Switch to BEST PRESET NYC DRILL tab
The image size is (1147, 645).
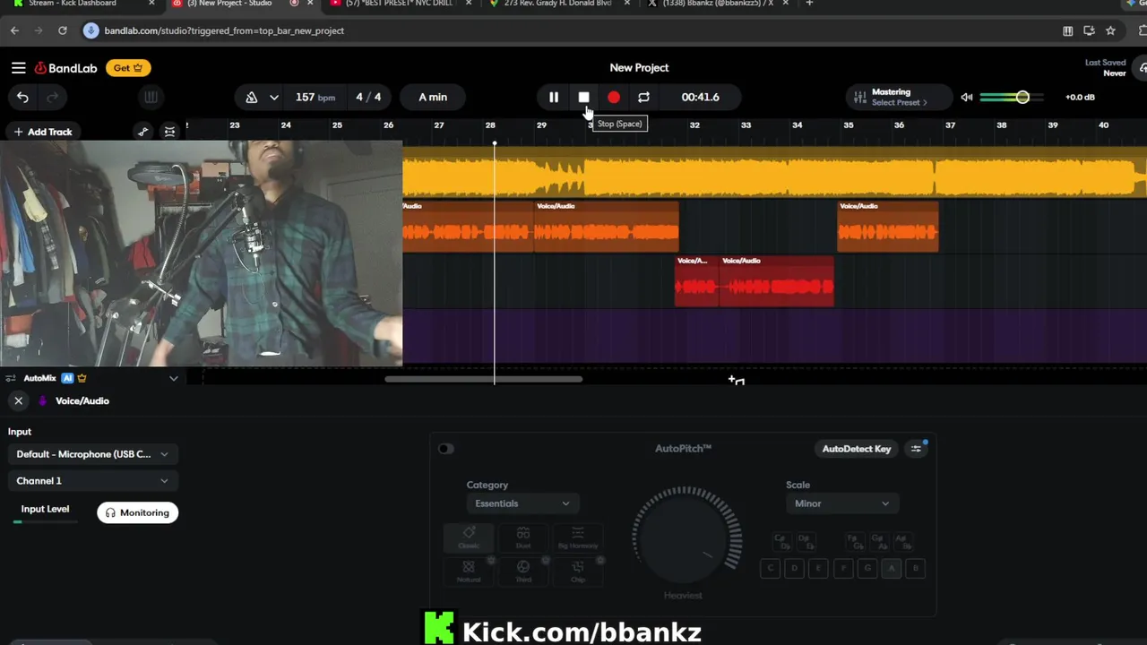pos(399,4)
